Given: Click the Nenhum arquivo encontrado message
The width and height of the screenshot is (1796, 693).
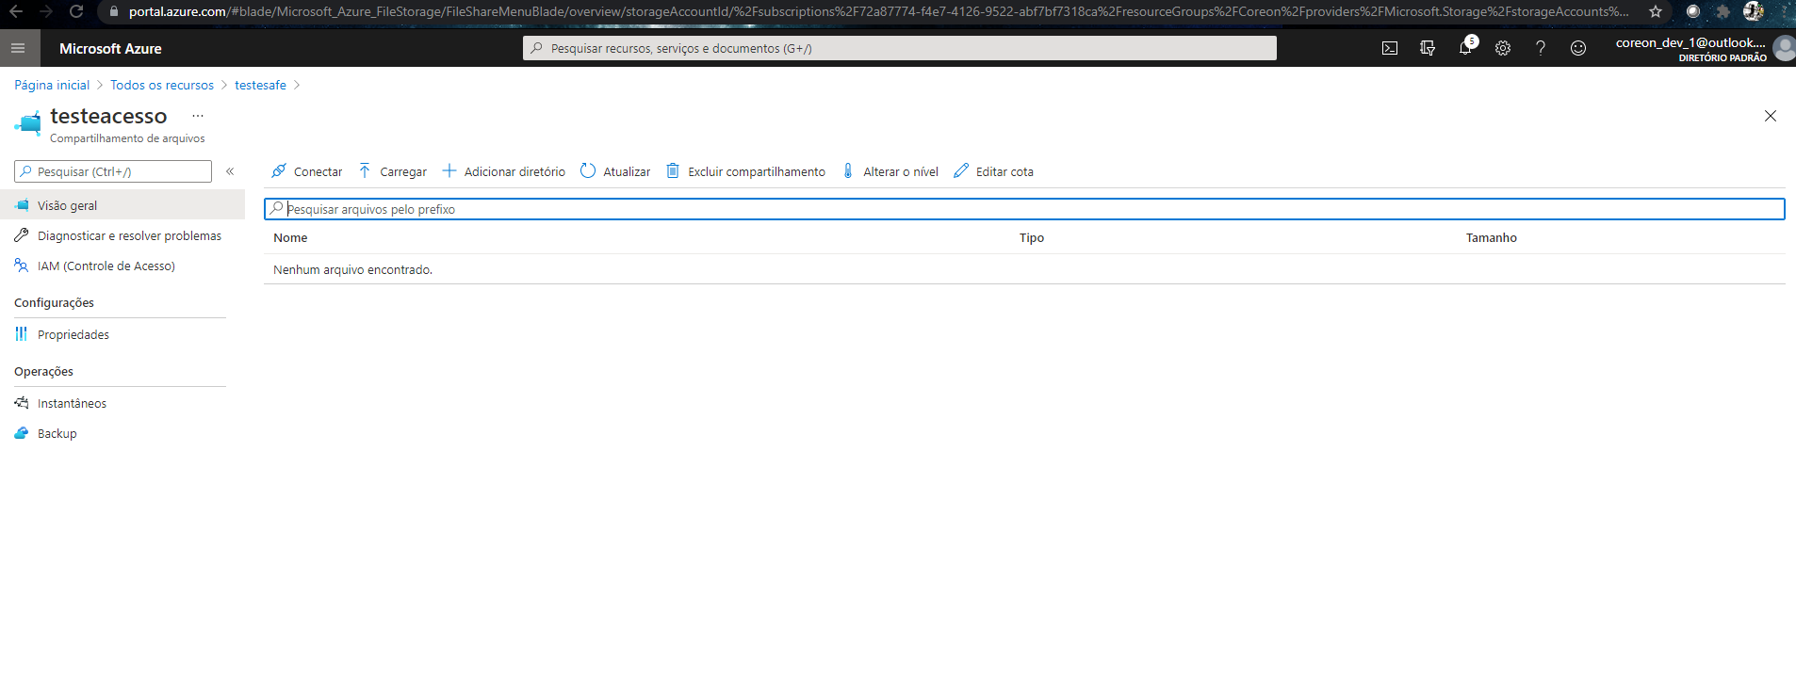Looking at the screenshot, I should point(352,269).
